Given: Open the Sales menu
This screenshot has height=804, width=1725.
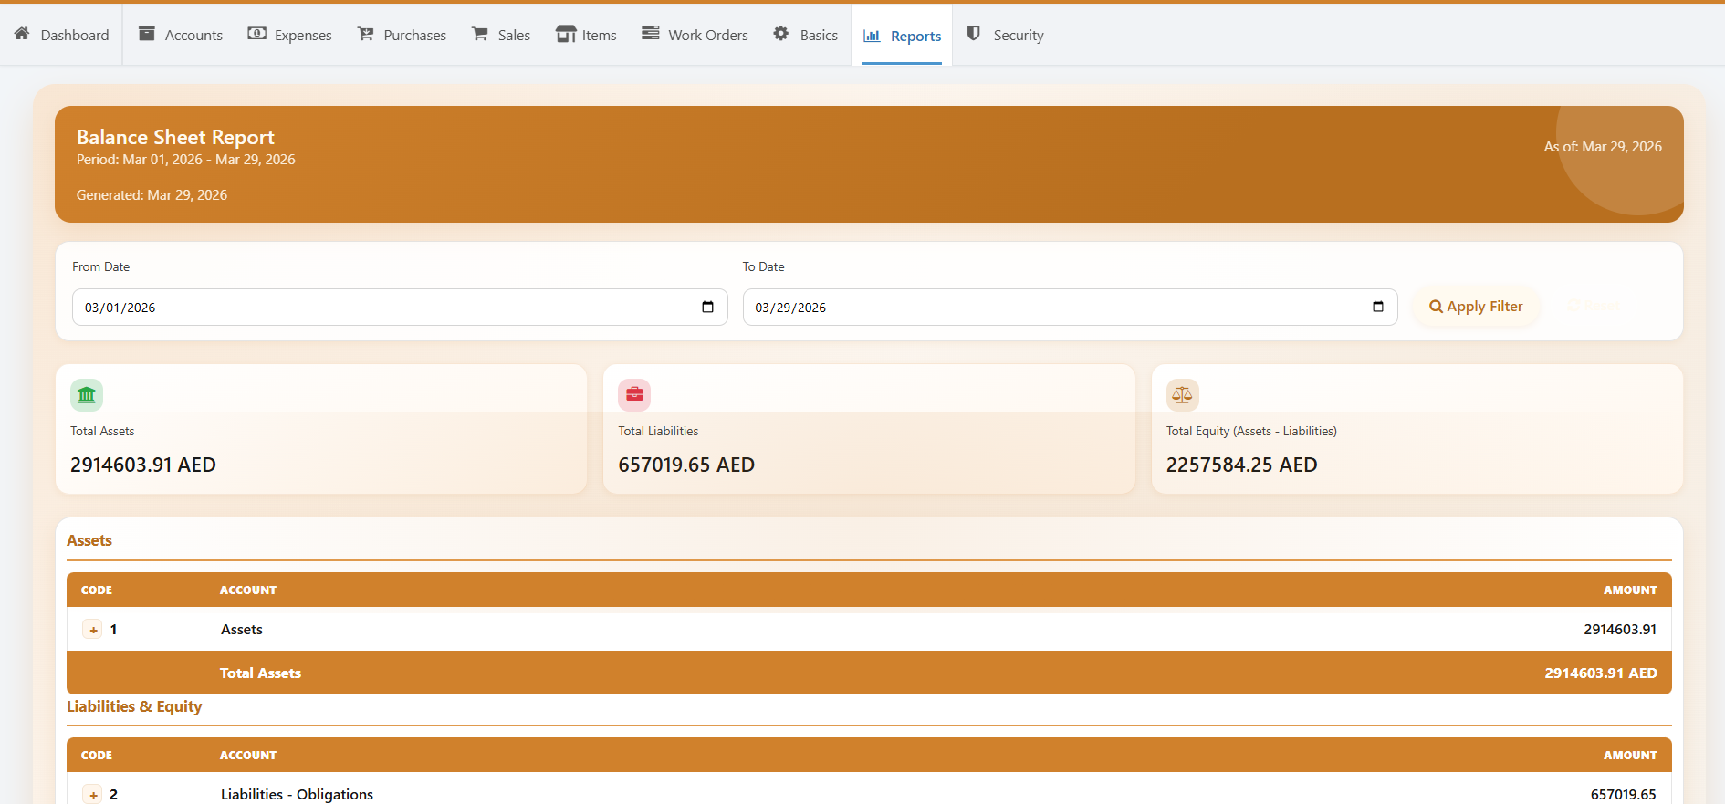Looking at the screenshot, I should pos(501,35).
